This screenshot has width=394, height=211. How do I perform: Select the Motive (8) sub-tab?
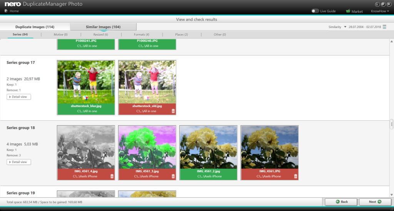point(60,35)
